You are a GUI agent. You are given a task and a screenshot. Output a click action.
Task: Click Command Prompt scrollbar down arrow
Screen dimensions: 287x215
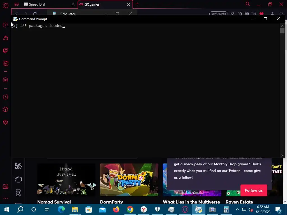coord(282,155)
